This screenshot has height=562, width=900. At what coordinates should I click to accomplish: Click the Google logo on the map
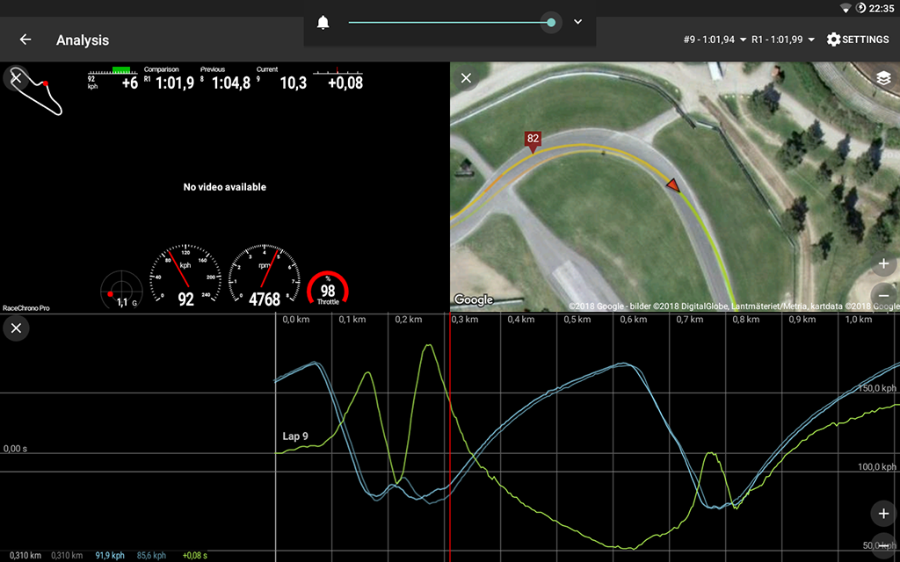(x=474, y=300)
